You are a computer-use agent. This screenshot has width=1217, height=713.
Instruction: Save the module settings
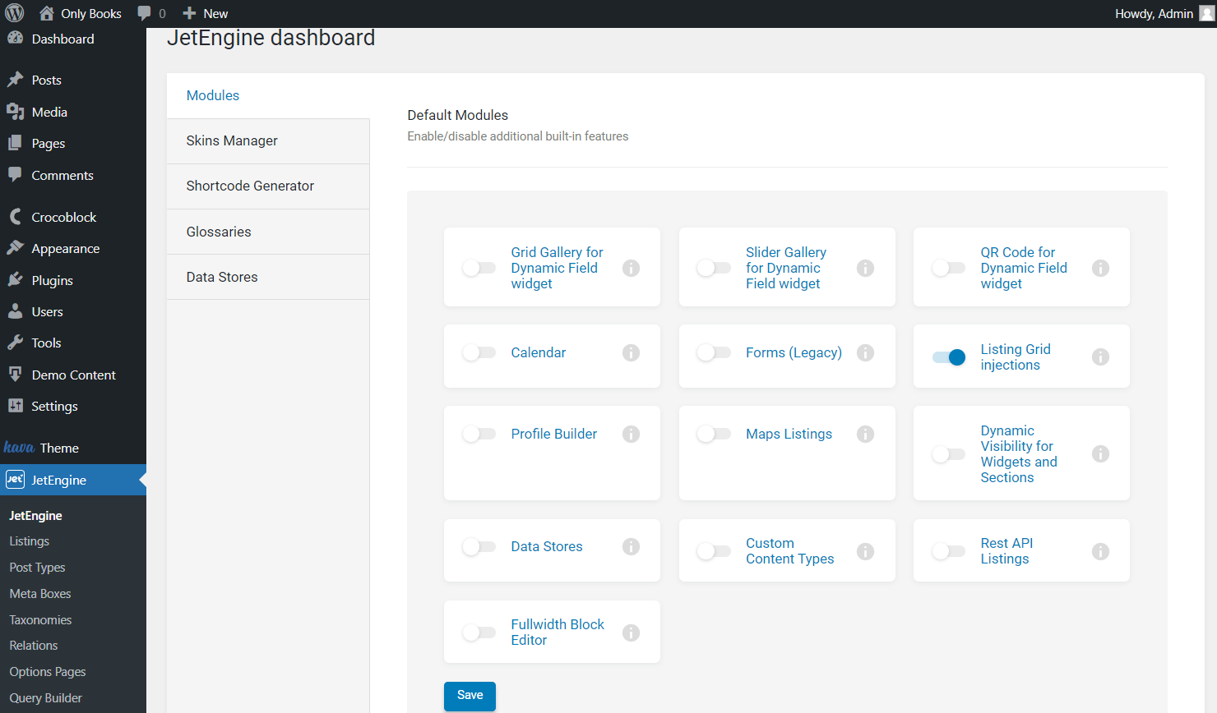point(470,696)
